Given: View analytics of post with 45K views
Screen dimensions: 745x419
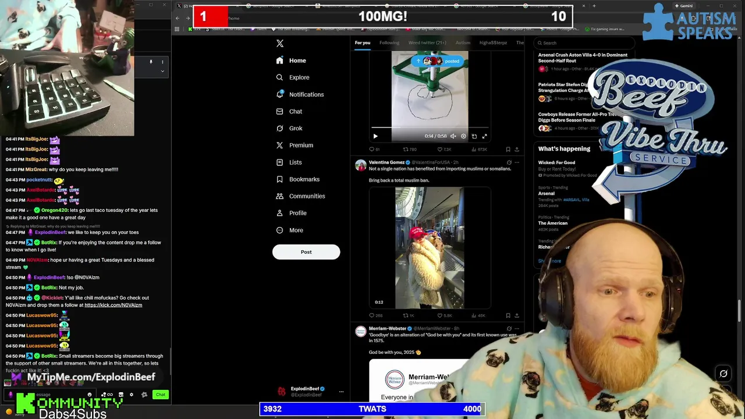Looking at the screenshot, I should click(x=478, y=315).
